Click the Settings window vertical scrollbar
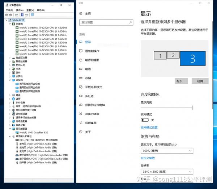Image resolution: width=217 pixels, height=189 pixels. tap(212, 65)
